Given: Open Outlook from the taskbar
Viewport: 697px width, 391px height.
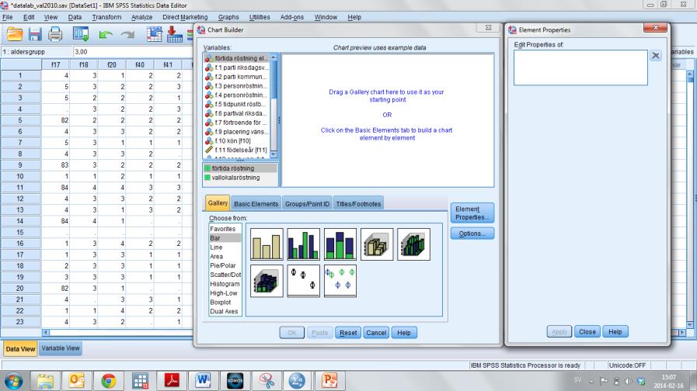Looking at the screenshot, I should pos(77,381).
